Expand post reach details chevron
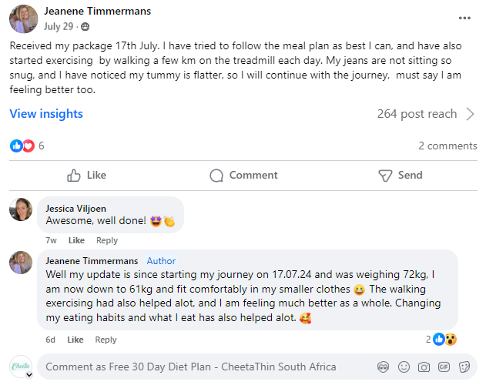Image resolution: width=486 pixels, height=385 pixels. point(471,114)
